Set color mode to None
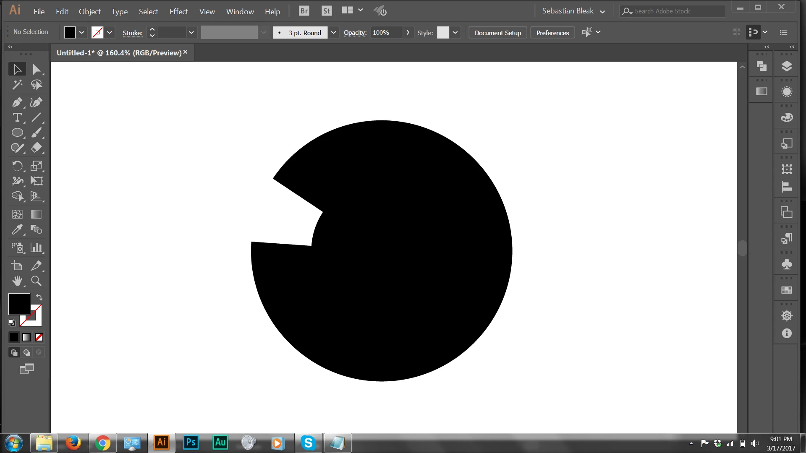 (39, 337)
